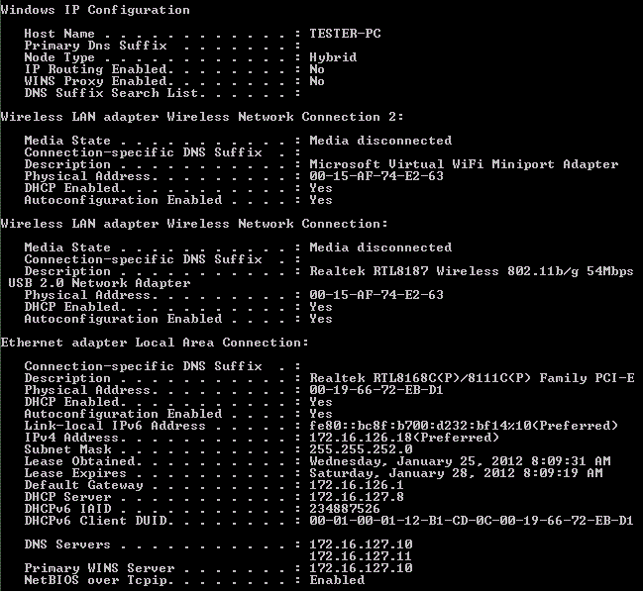Click the second DNS server 172.16.127.11

[x=361, y=556]
